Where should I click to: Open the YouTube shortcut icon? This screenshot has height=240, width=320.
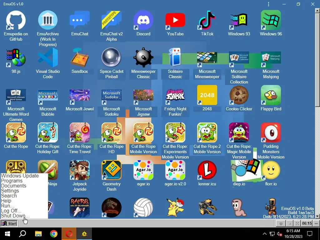click(175, 20)
